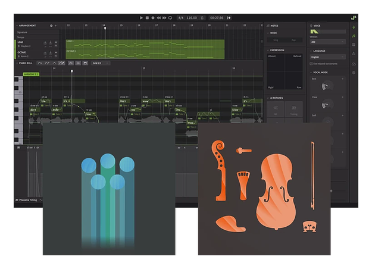Click the skip-to-end icon beside time display
This screenshot has width=372, height=269.
click(229, 18)
